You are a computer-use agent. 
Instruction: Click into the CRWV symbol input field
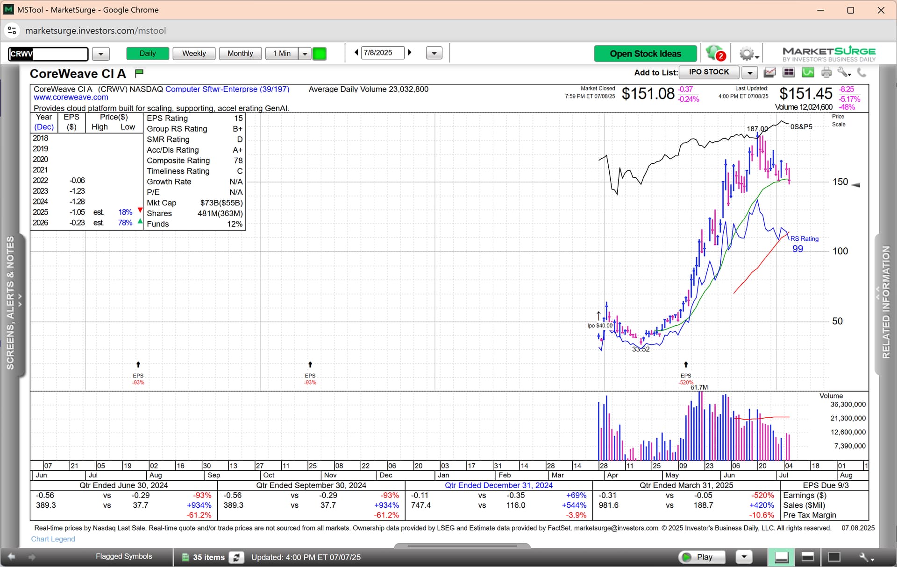point(48,54)
